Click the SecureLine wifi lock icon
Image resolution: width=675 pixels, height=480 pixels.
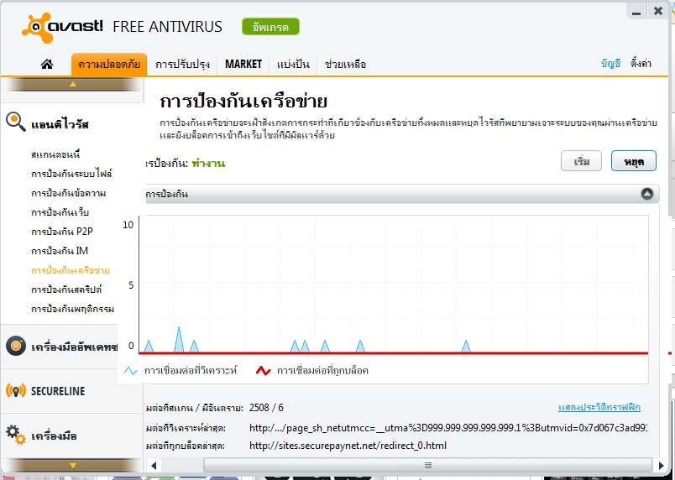16,390
